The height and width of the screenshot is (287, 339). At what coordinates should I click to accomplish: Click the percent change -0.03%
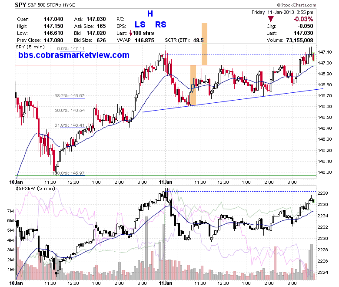[303, 19]
